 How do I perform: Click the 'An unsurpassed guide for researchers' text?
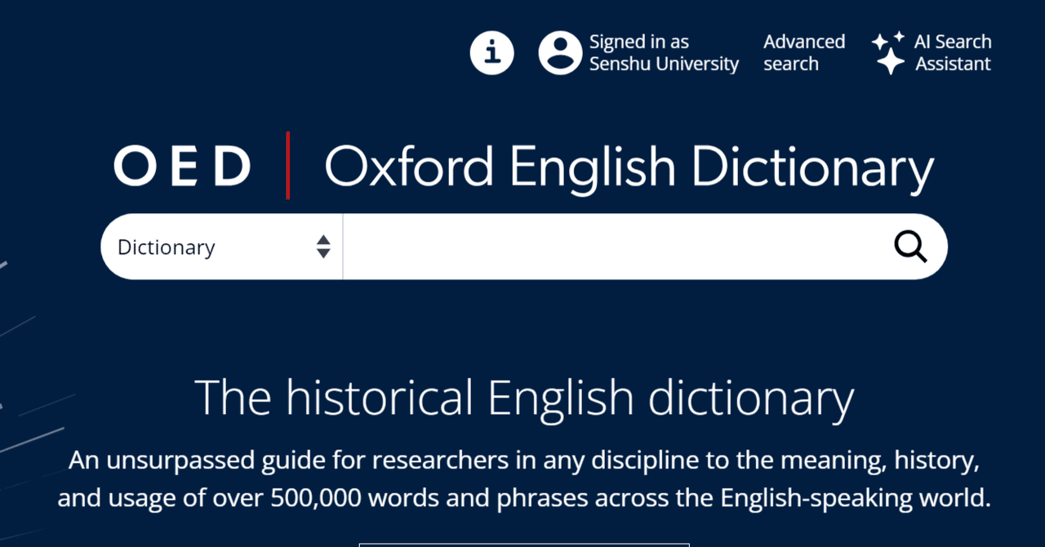tap(524, 479)
